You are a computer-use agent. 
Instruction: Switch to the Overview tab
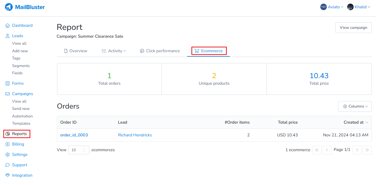point(75,51)
